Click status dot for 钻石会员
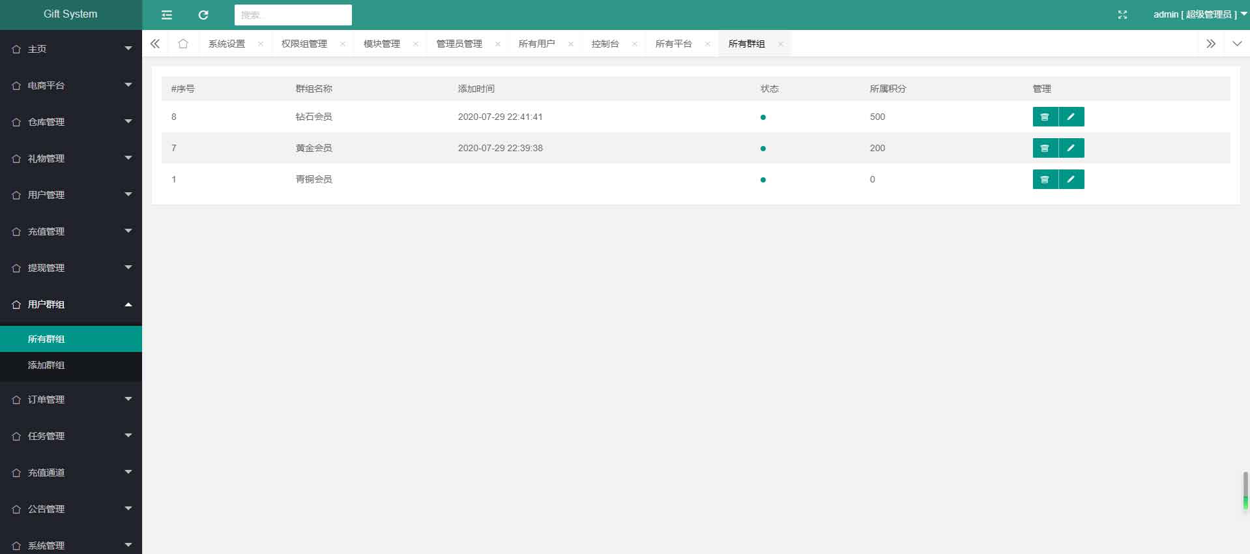Image resolution: width=1250 pixels, height=554 pixels. [x=763, y=117]
